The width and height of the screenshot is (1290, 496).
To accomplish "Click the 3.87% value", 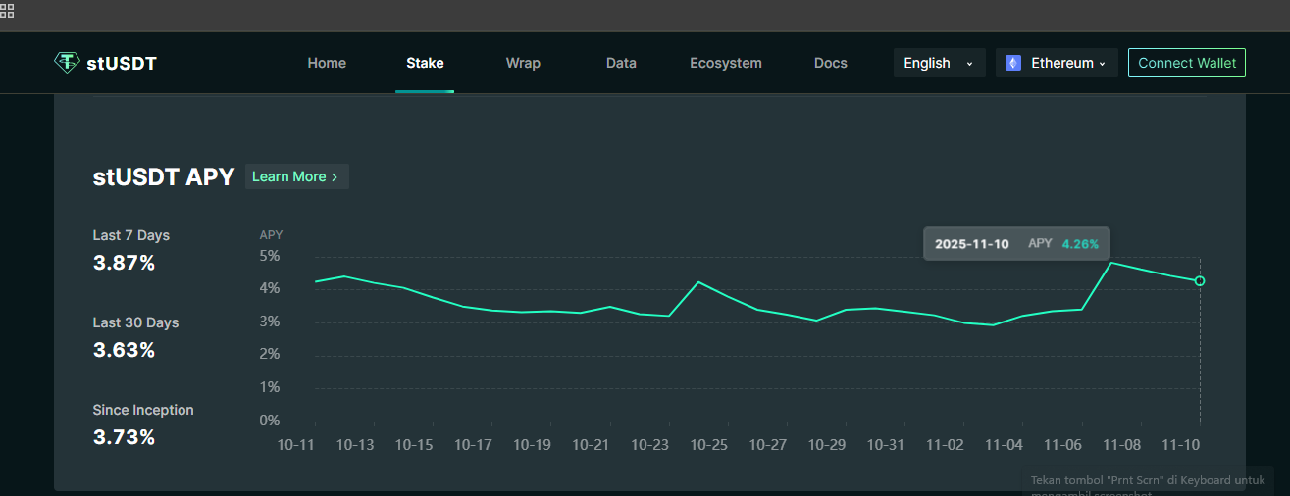I will [x=124, y=263].
